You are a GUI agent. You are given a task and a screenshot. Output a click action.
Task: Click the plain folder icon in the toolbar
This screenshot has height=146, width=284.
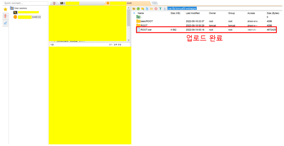pos(151,8)
